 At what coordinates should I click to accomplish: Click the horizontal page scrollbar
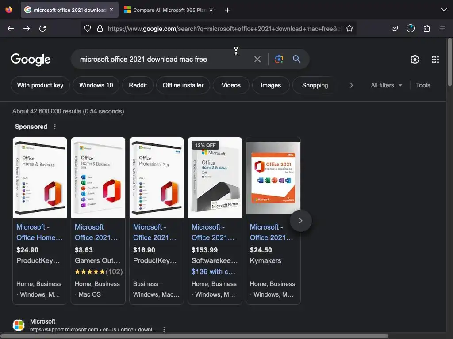[194, 336]
